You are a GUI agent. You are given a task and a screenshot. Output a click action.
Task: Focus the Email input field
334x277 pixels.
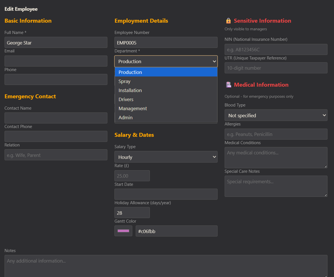56,61
